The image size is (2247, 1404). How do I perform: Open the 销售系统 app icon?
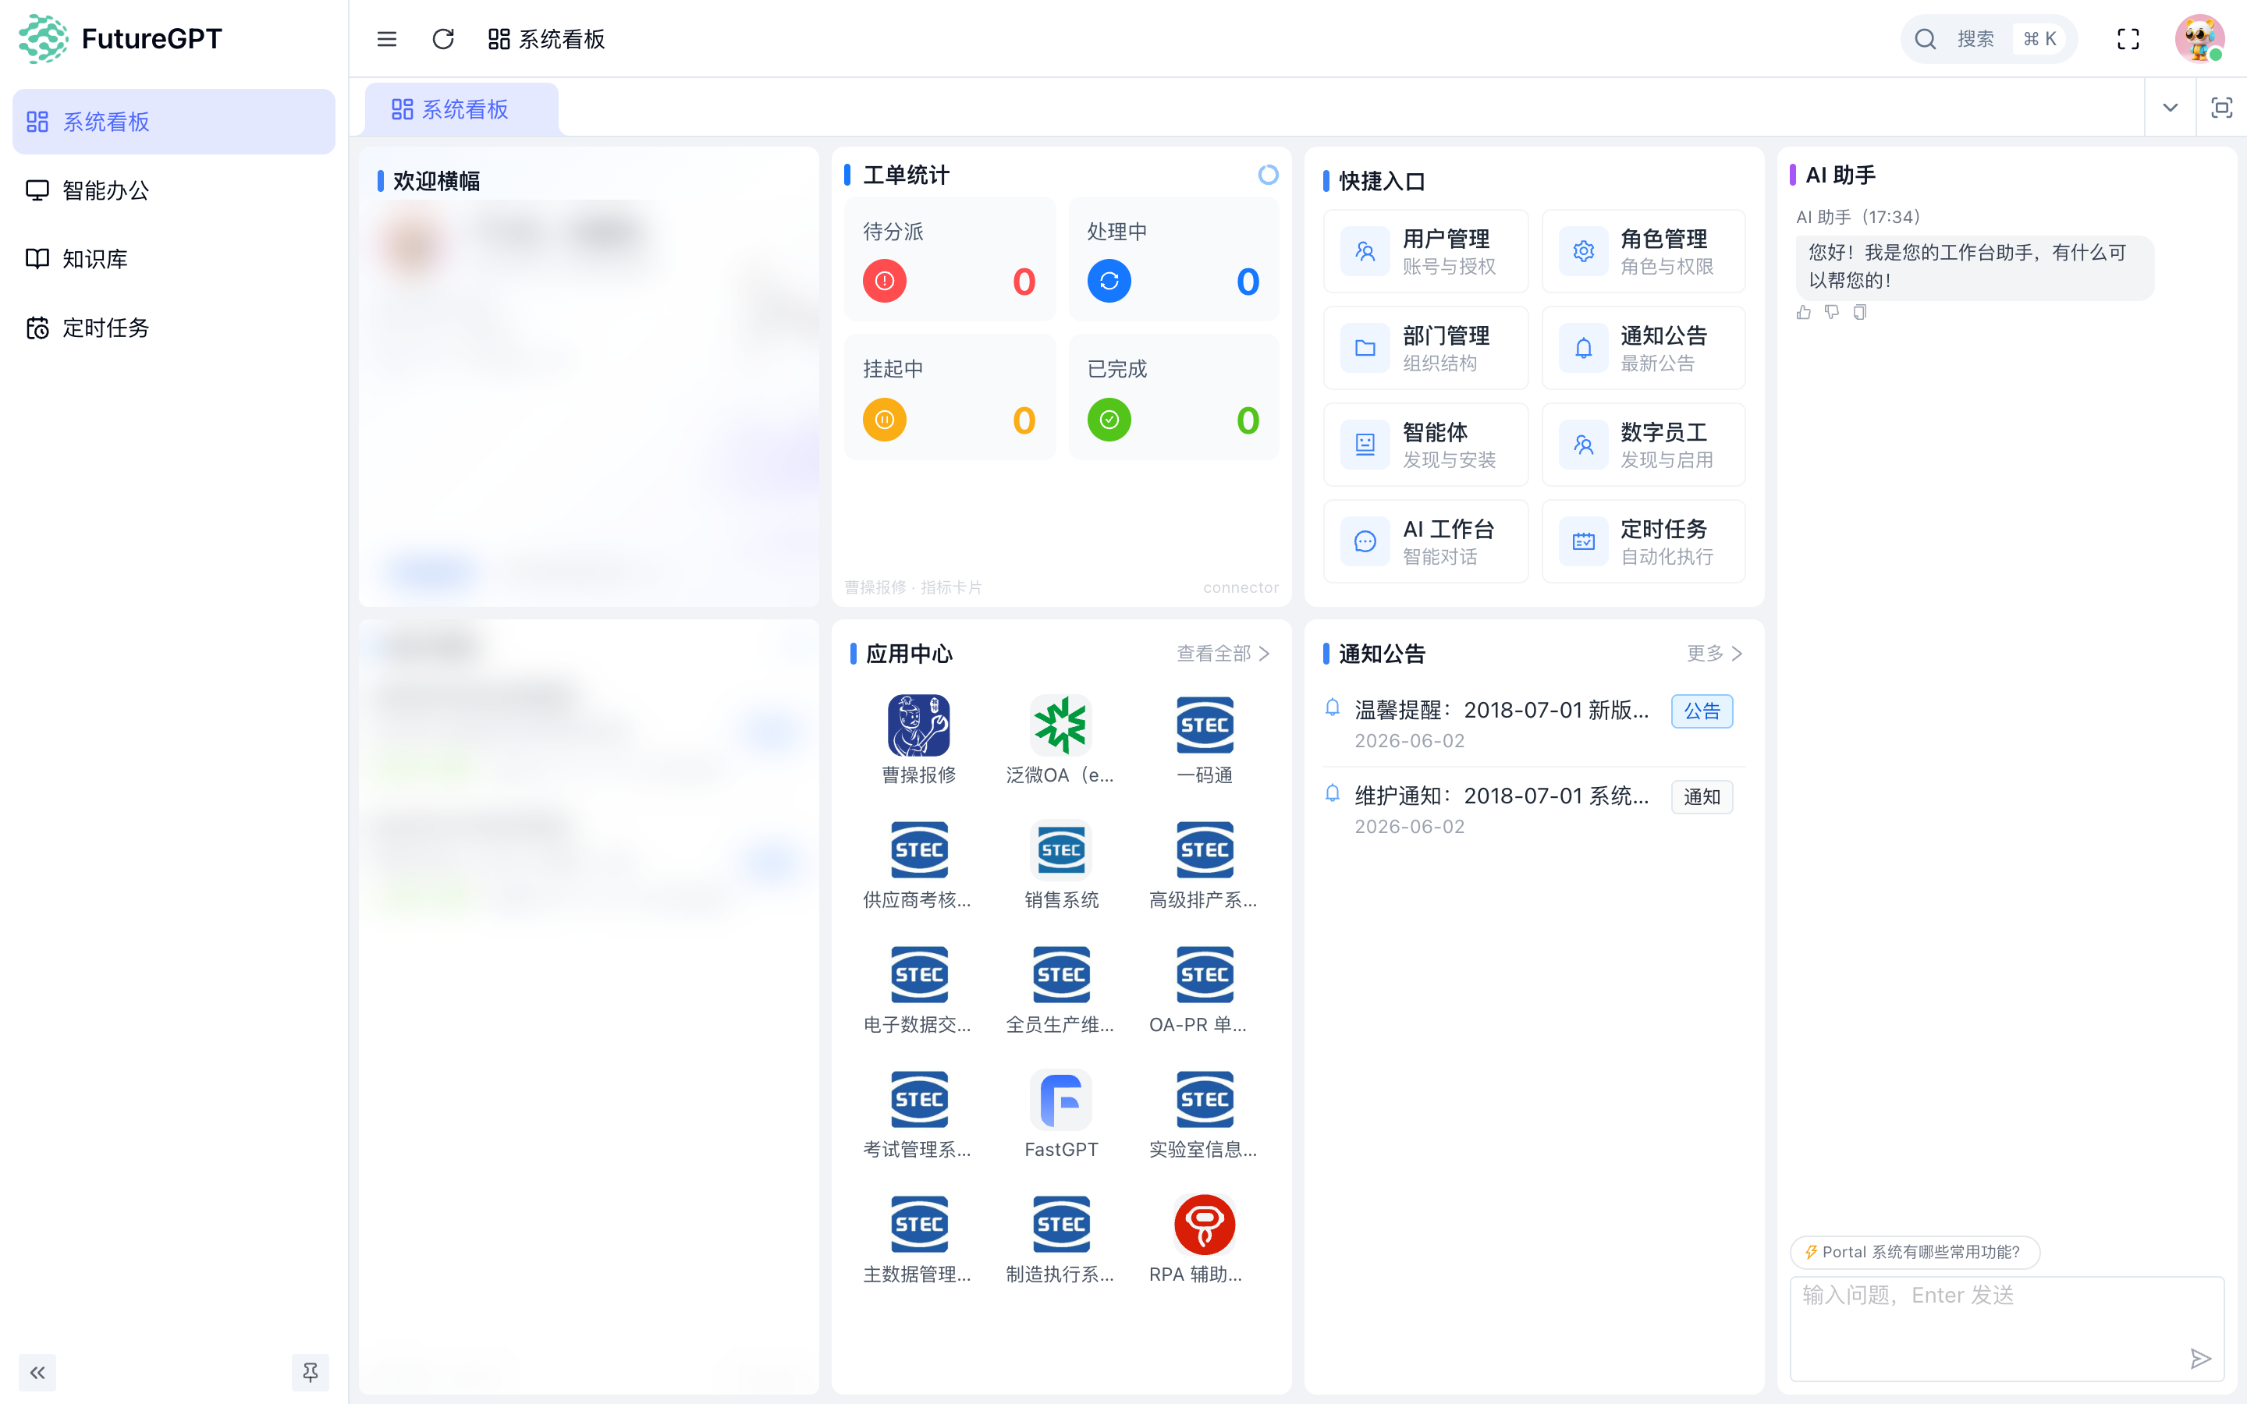[x=1060, y=849]
